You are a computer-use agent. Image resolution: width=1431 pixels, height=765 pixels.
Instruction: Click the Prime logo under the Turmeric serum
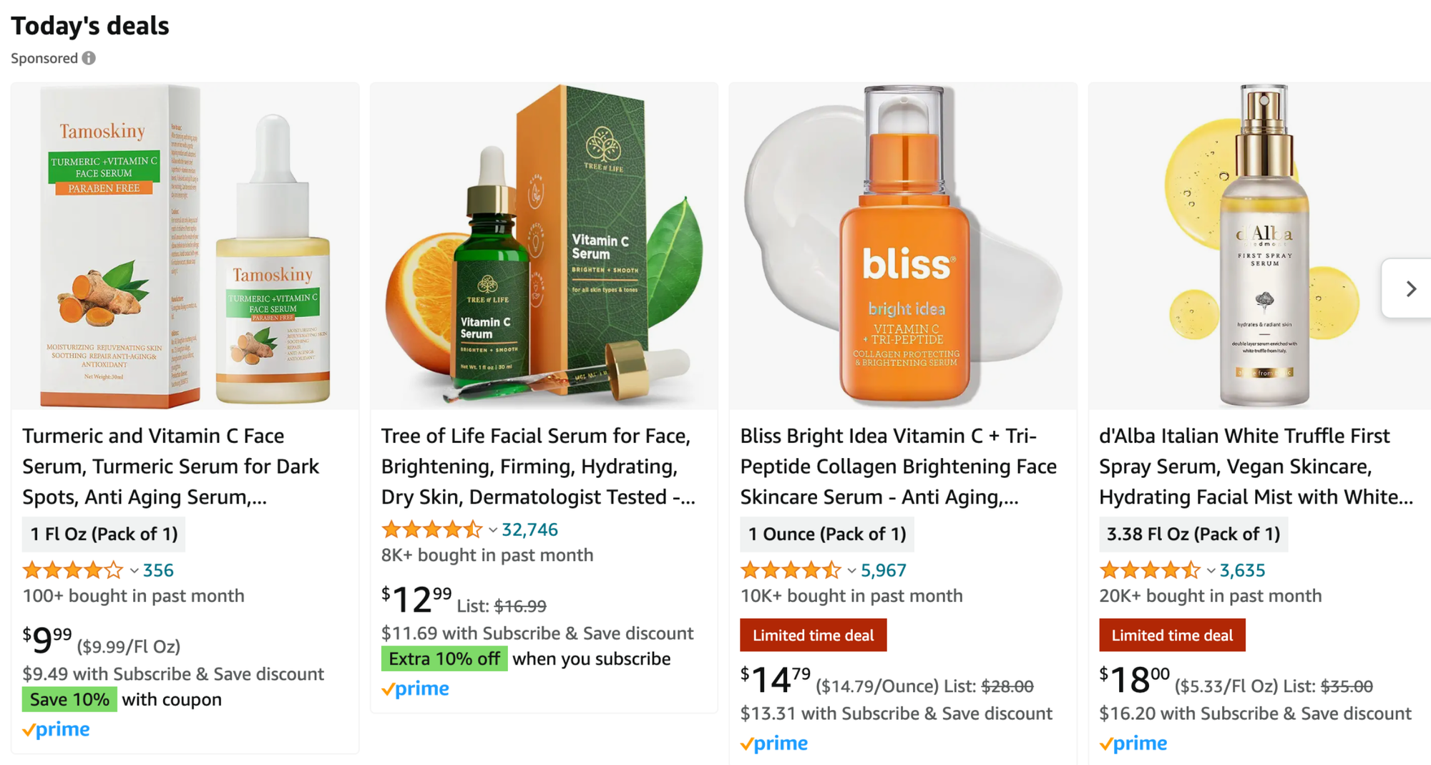tap(56, 729)
